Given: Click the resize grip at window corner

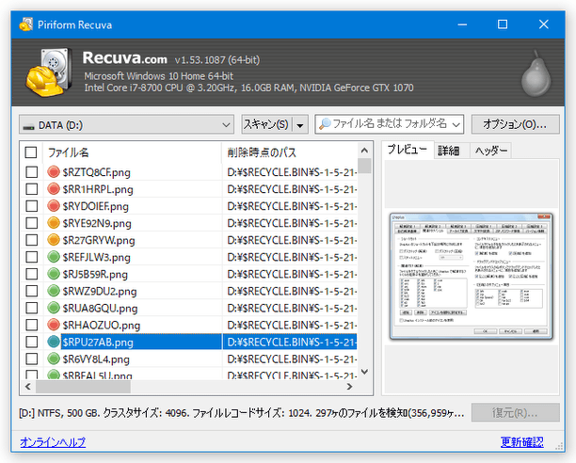Looking at the screenshot, I should [559, 446].
